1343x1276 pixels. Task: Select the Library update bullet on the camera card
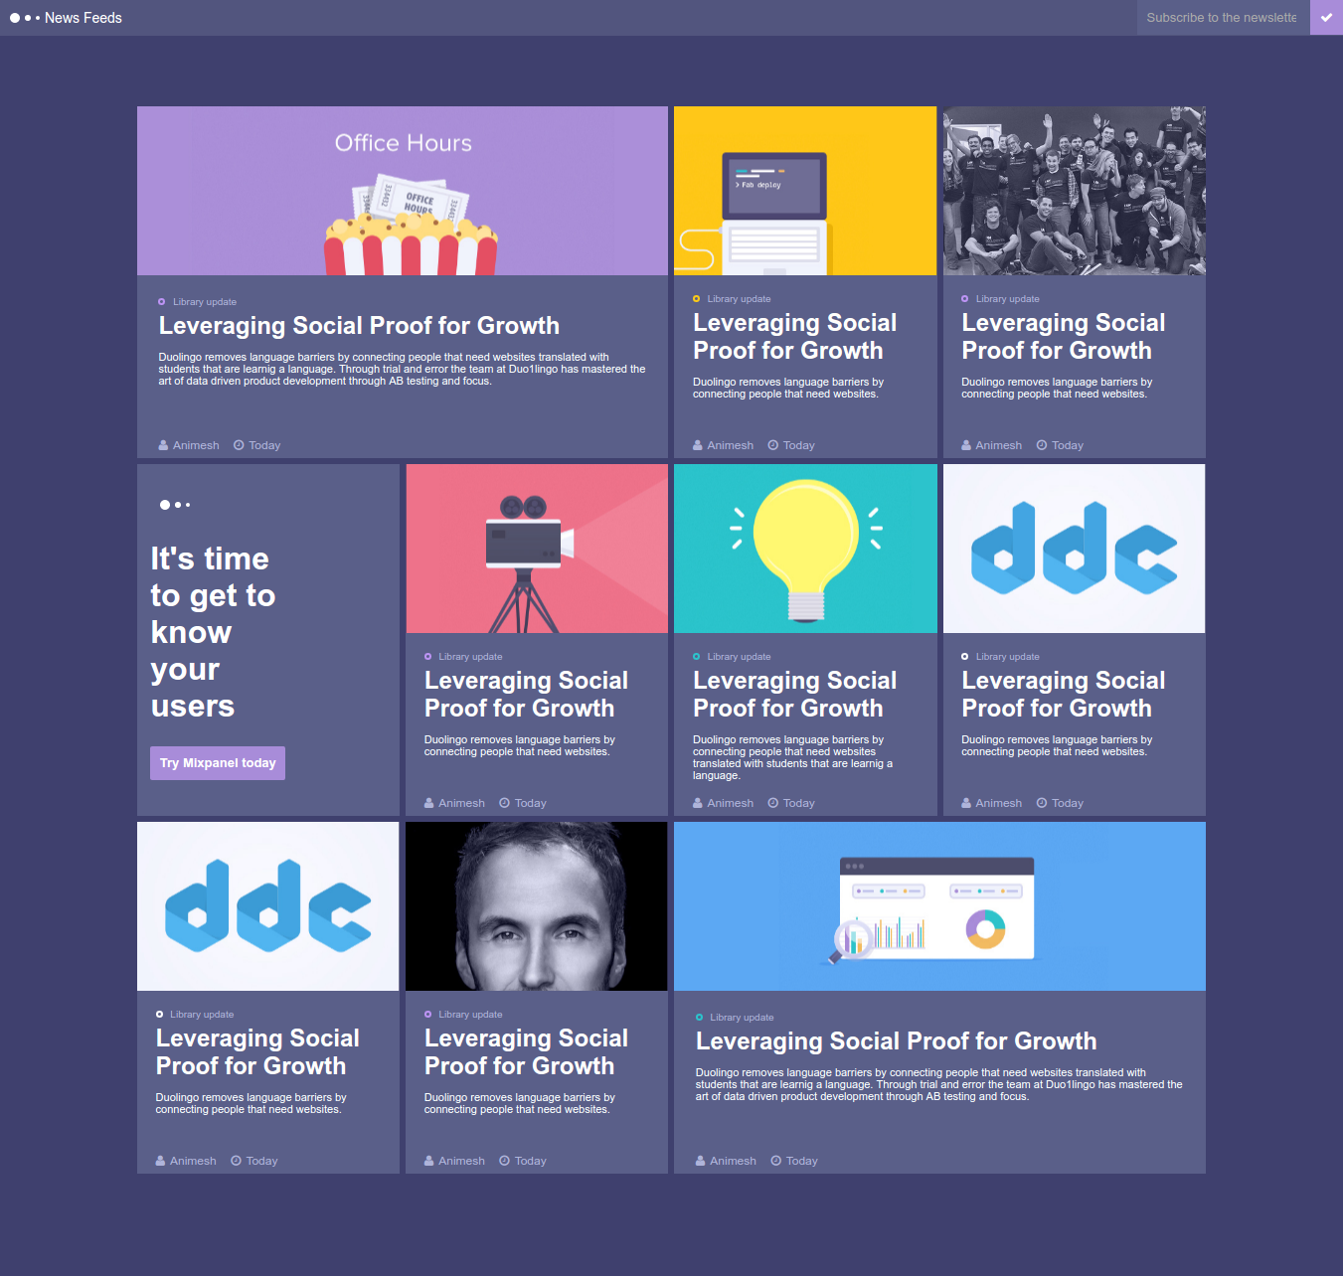click(427, 656)
